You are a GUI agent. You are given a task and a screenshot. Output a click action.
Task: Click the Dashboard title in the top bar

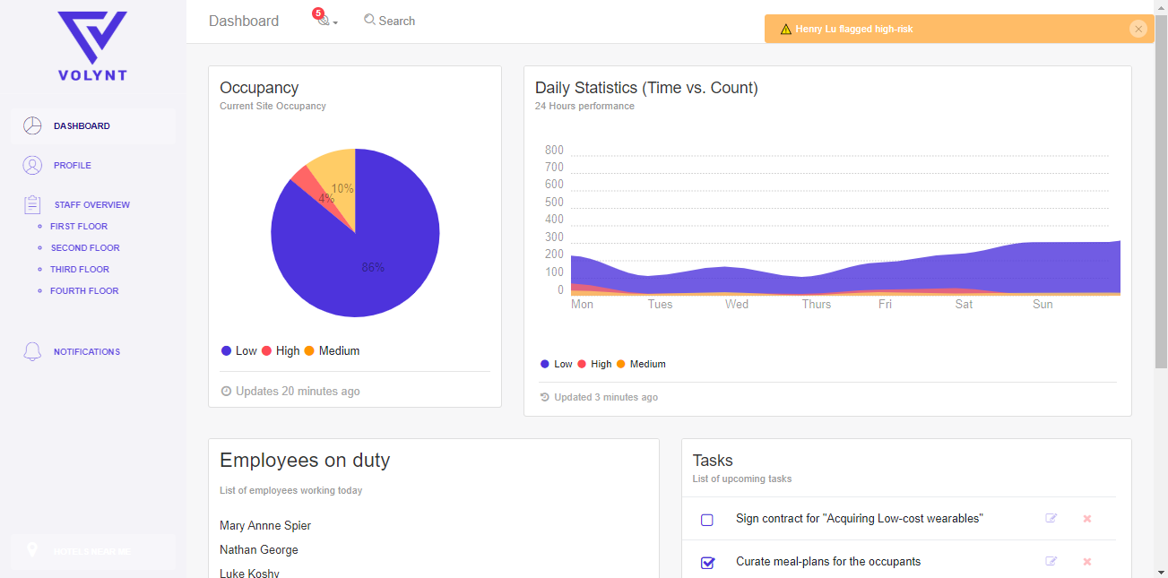[x=244, y=21]
